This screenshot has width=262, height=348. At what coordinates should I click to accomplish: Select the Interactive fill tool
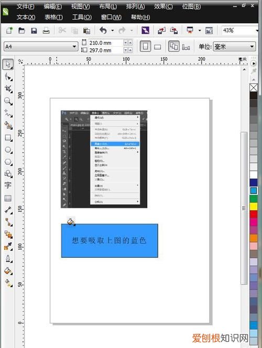pyautogui.click(x=8, y=282)
